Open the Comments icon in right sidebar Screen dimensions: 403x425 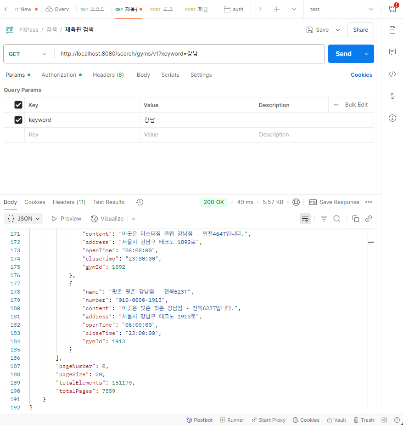(392, 52)
